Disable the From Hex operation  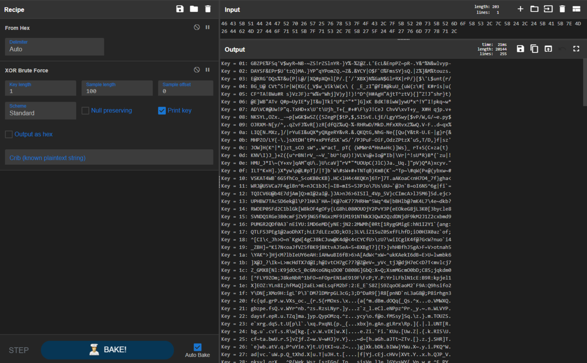click(x=197, y=27)
